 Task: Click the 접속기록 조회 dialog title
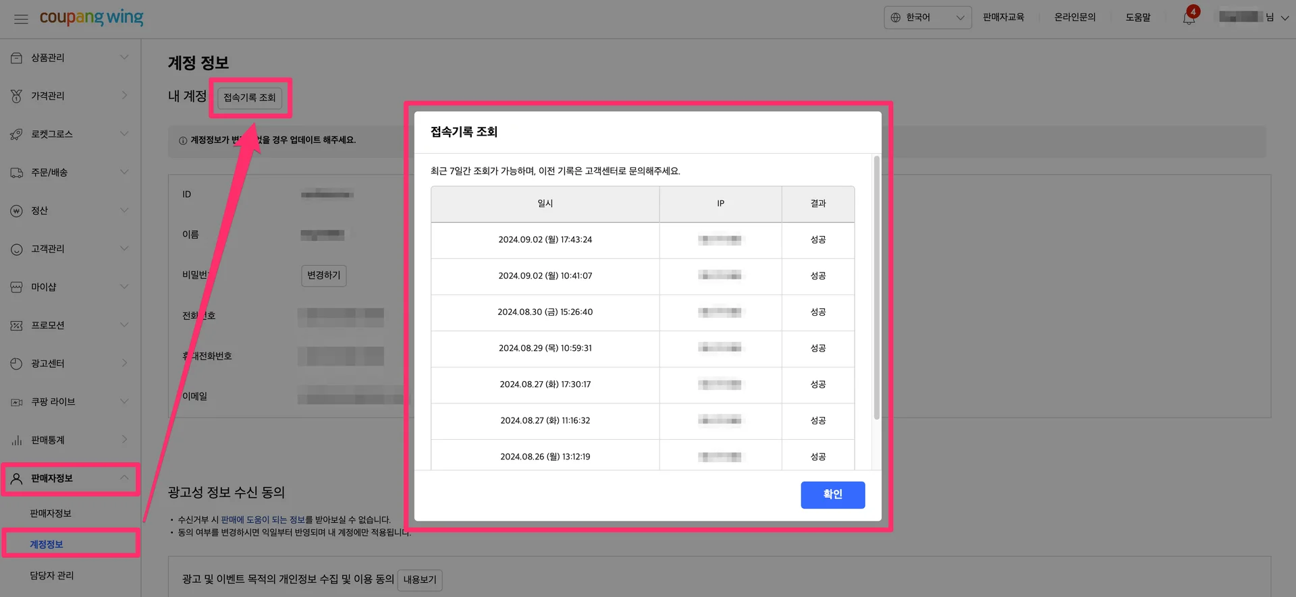click(x=464, y=132)
